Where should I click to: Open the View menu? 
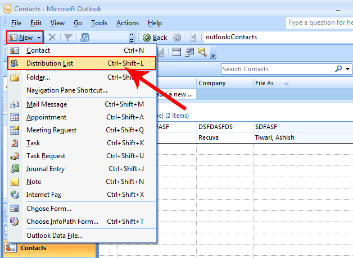(x=57, y=23)
